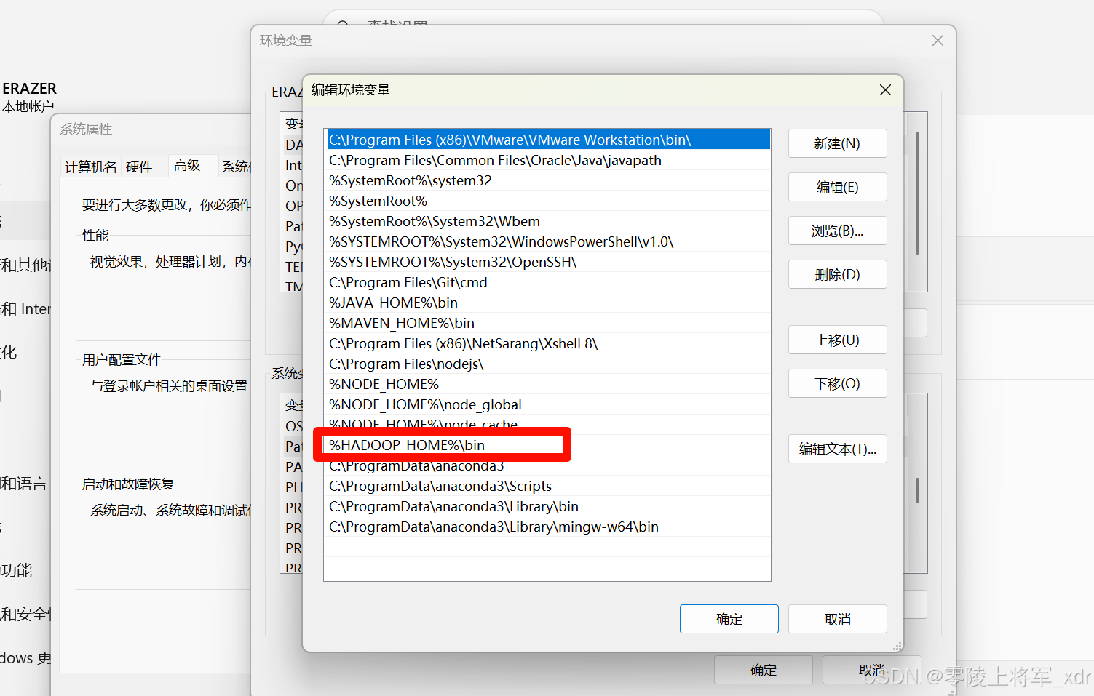Viewport: 1094px width, 696px height.
Task: Open 编辑文本(T)... editor
Action: [x=837, y=449]
